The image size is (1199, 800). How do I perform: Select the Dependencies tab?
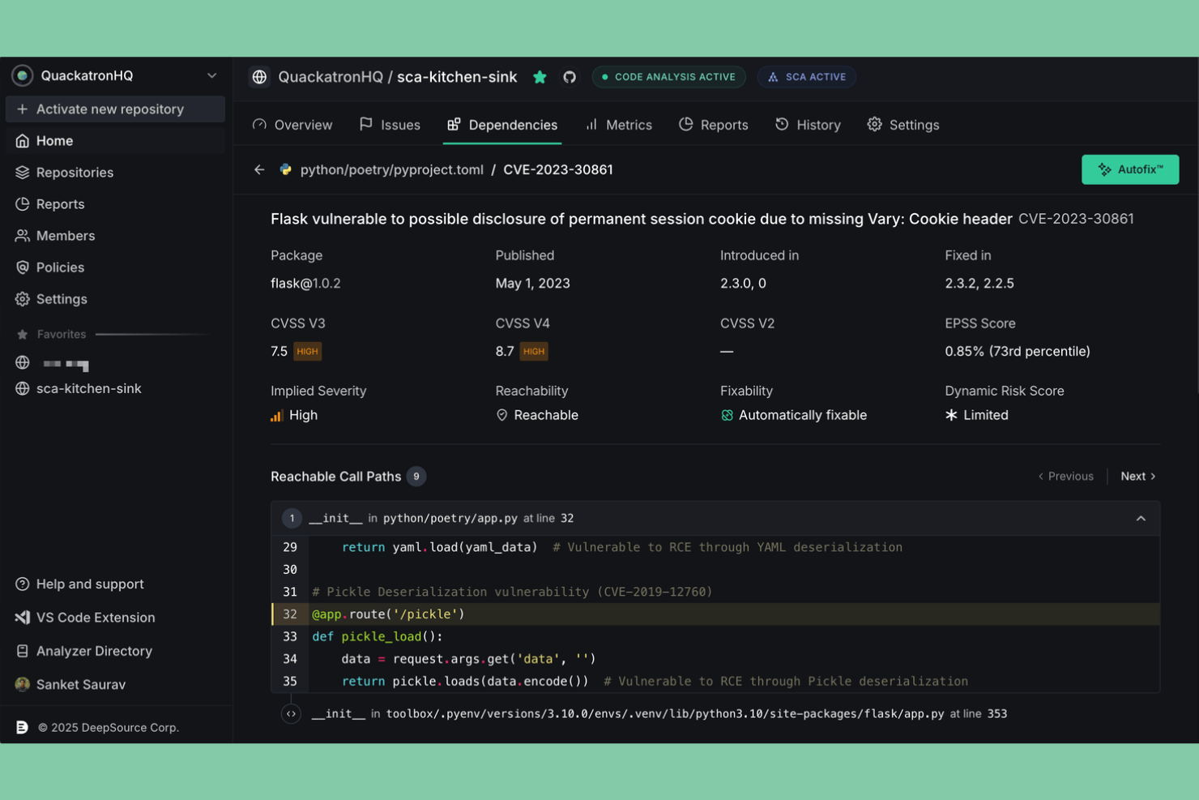point(502,125)
